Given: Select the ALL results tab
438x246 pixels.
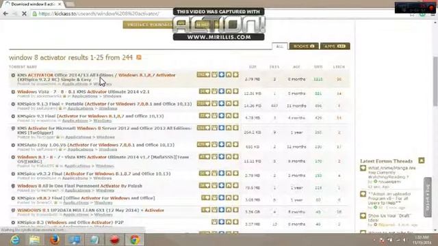Looking at the screenshot, I should (x=280, y=46).
